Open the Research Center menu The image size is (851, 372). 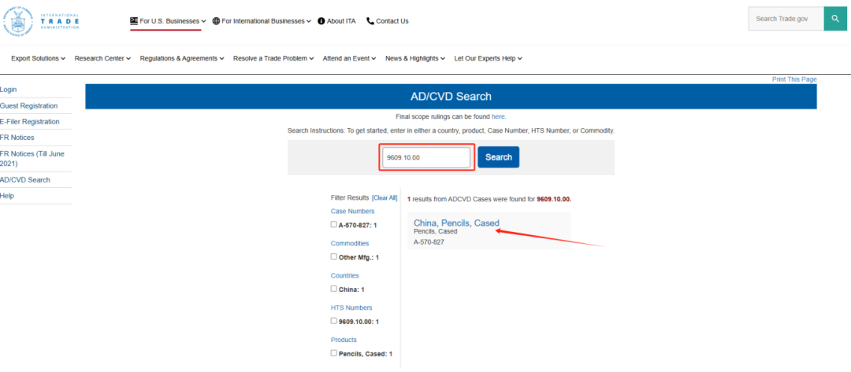(x=102, y=58)
